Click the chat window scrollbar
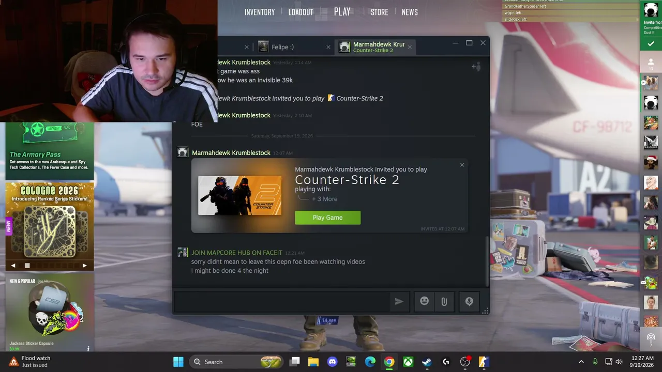 point(487,261)
